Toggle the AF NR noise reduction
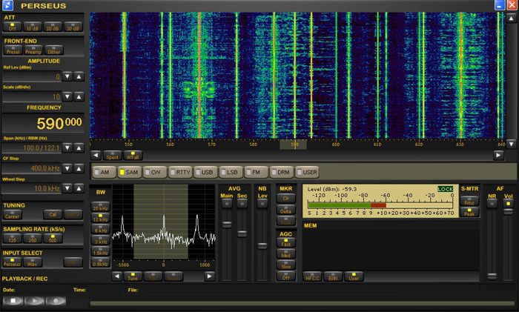Viewport: 519px width, 312px height. tap(492, 204)
